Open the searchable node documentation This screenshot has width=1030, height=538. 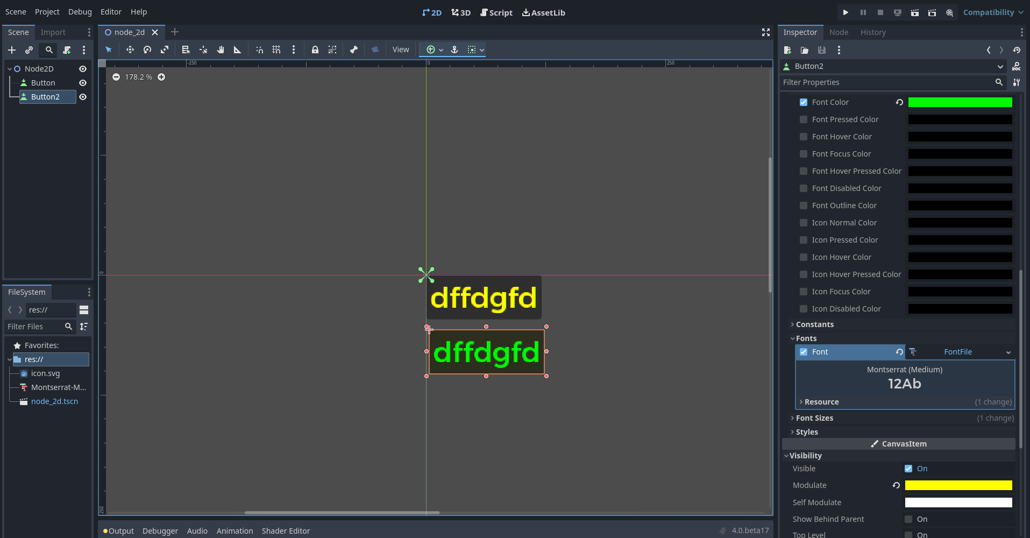click(1016, 66)
